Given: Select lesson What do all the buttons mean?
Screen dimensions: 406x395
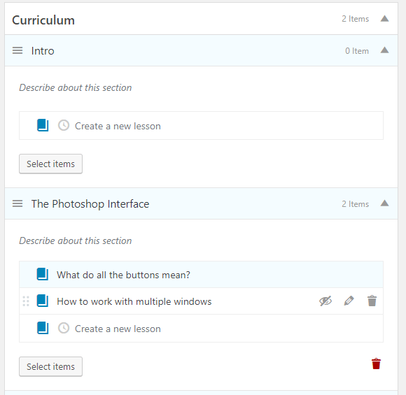Looking at the screenshot, I should coord(201,275).
